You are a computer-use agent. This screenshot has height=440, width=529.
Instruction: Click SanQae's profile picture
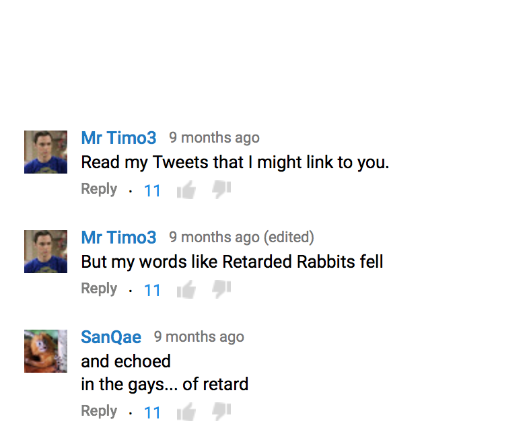click(46, 351)
